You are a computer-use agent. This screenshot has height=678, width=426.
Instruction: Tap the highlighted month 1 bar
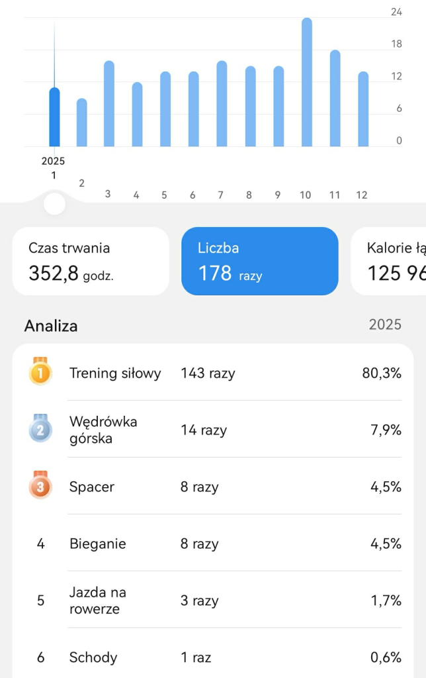(54, 117)
